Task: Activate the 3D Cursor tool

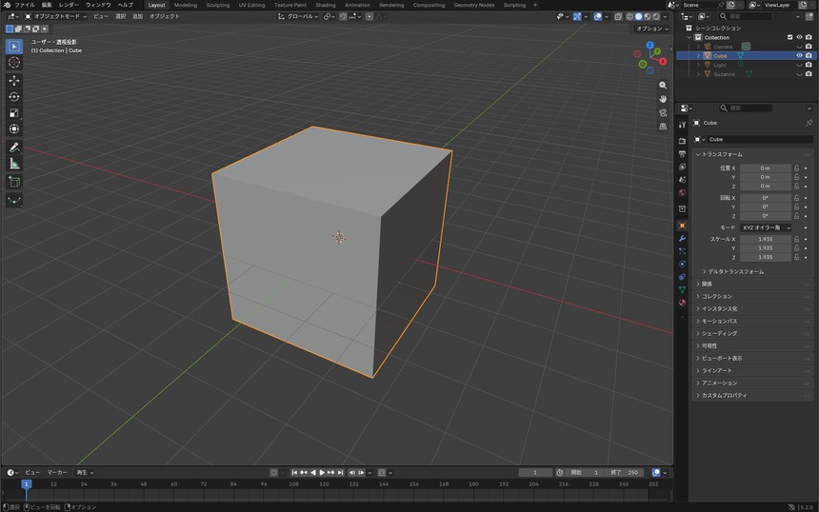Action: (14, 63)
